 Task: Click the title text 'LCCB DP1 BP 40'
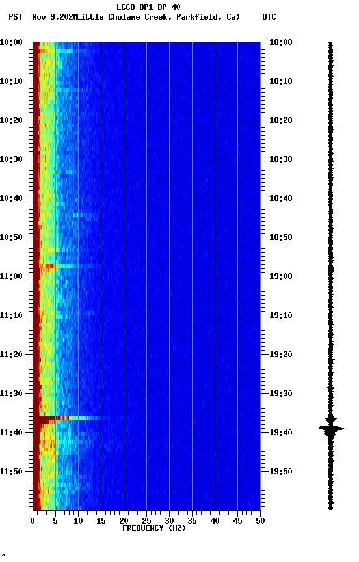pyautogui.click(x=148, y=7)
